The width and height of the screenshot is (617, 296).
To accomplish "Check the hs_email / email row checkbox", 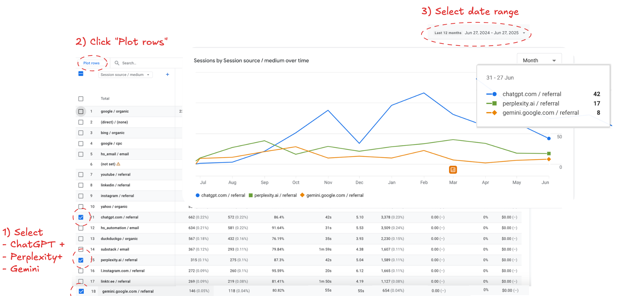I will [81, 154].
